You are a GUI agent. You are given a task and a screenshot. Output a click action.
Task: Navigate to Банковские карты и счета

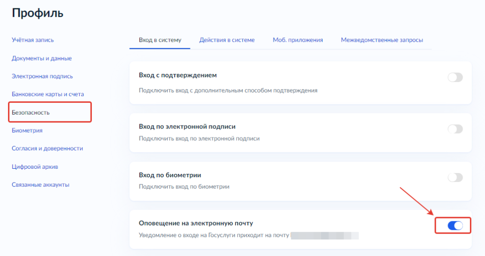pyautogui.click(x=47, y=94)
